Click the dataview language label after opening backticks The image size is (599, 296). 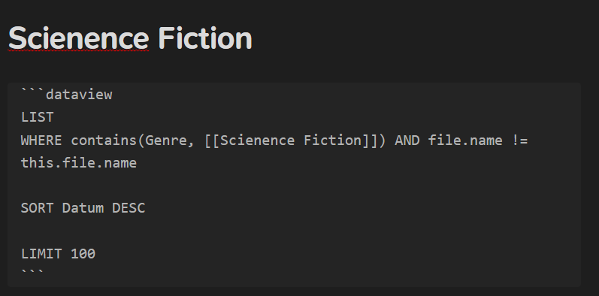[79, 95]
